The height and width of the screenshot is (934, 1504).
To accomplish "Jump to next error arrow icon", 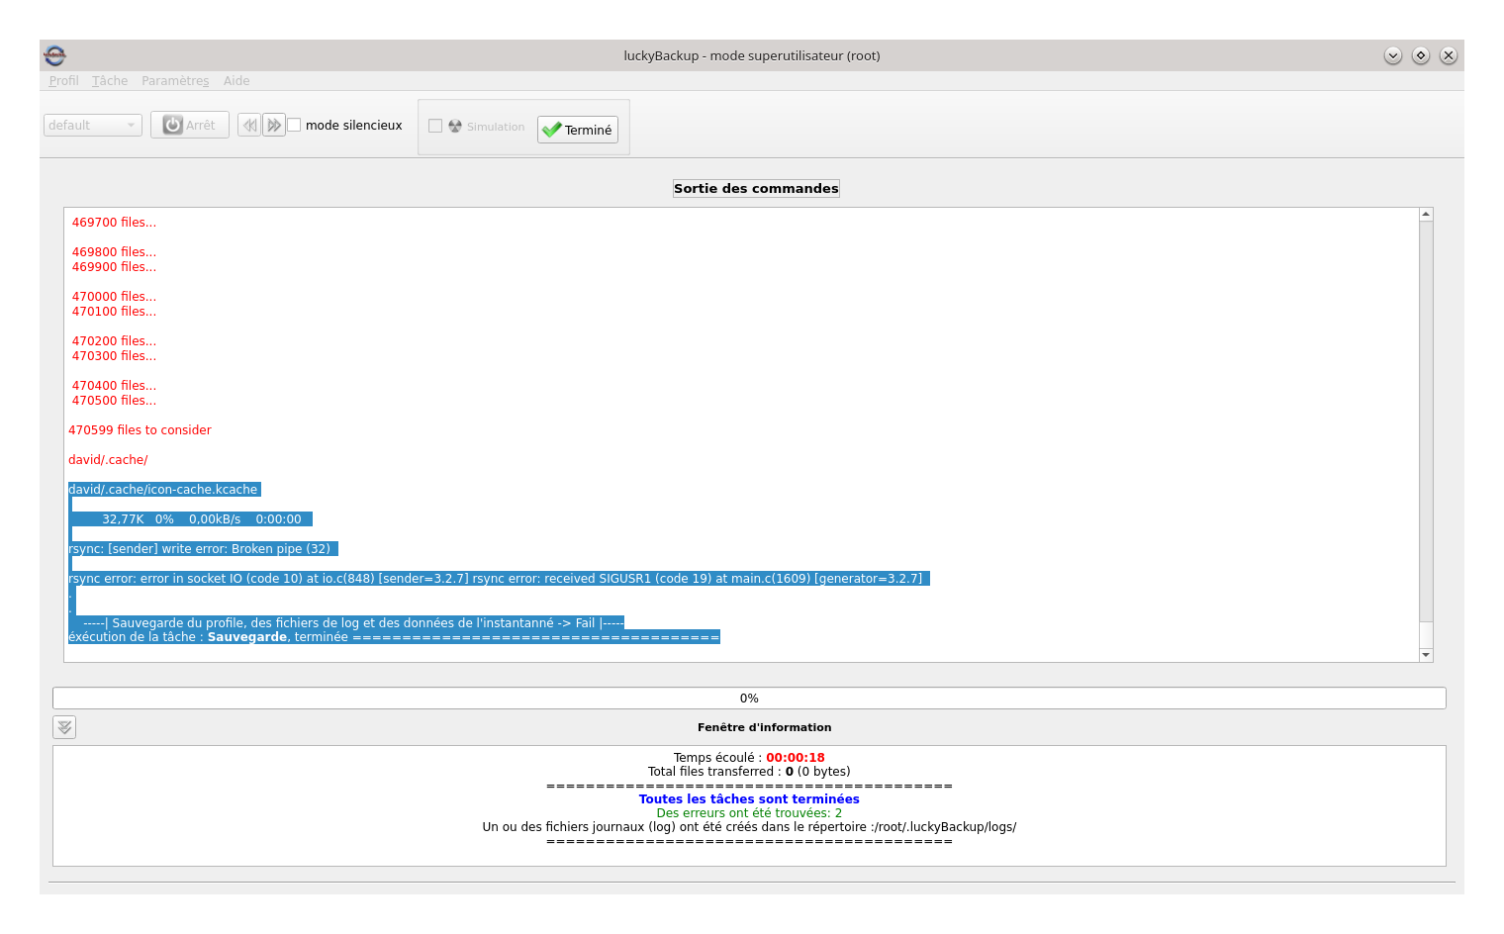I will (x=274, y=125).
